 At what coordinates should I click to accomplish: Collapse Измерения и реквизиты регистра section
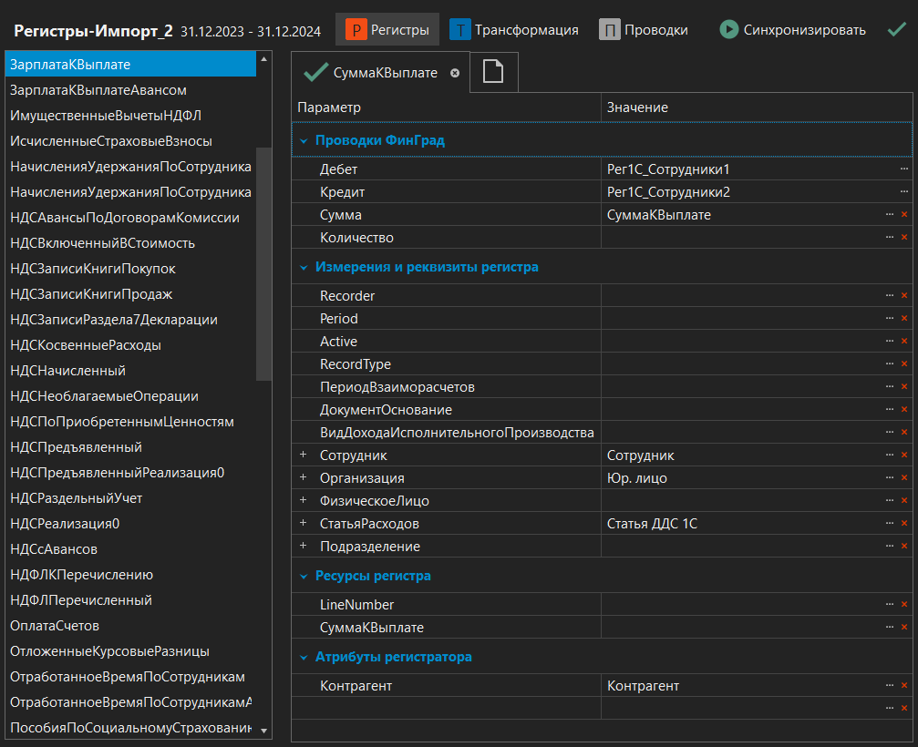tap(304, 268)
